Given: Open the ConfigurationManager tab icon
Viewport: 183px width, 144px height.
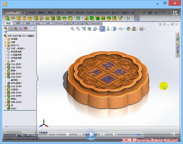Looking at the screenshot, I should coord(16,29).
